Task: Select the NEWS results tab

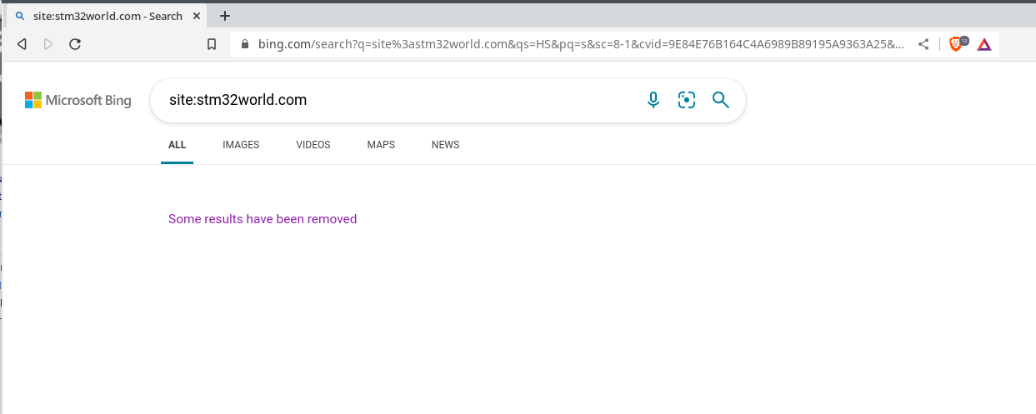Action: tap(445, 145)
